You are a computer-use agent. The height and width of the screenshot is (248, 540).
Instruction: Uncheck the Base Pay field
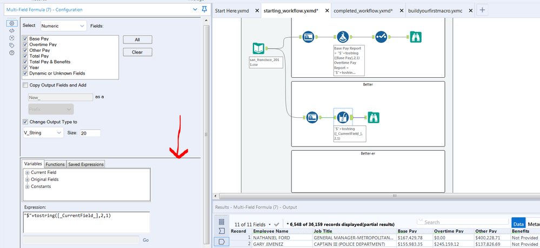(x=25, y=39)
